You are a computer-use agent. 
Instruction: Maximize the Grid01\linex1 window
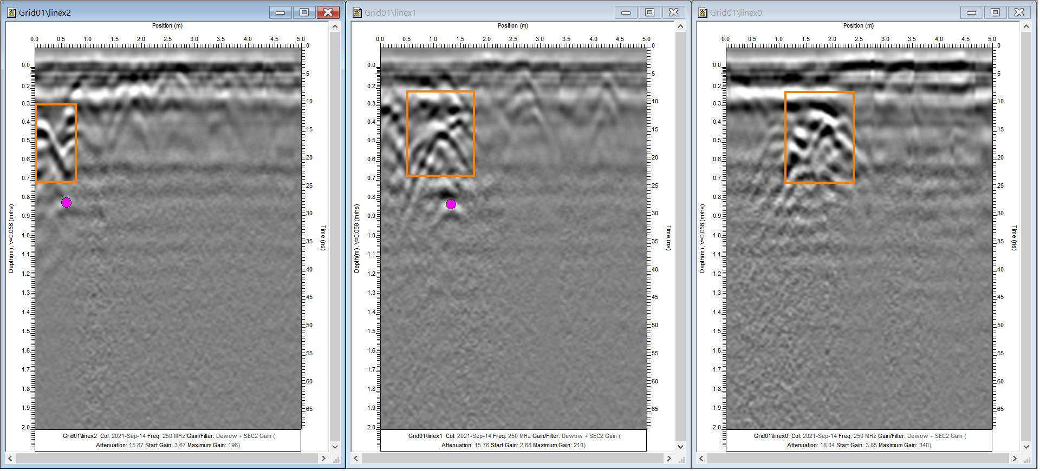[x=650, y=12]
